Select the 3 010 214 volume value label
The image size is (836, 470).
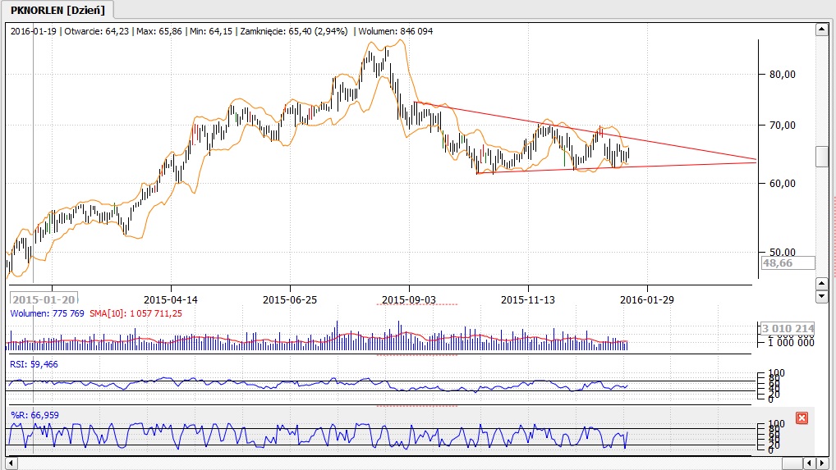coord(788,328)
